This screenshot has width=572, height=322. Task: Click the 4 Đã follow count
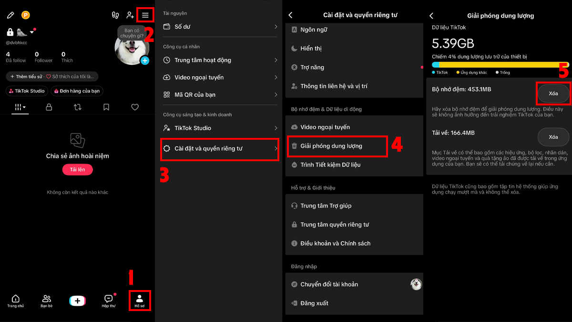pos(16,57)
